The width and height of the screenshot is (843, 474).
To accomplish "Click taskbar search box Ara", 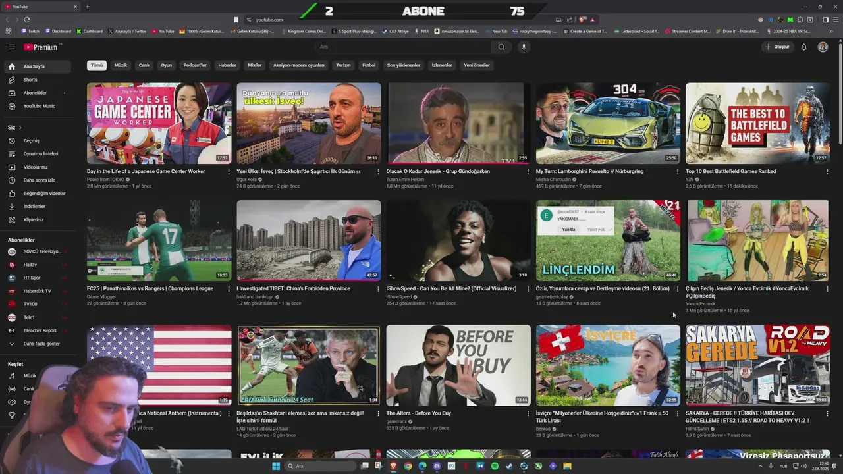I will pos(321,466).
